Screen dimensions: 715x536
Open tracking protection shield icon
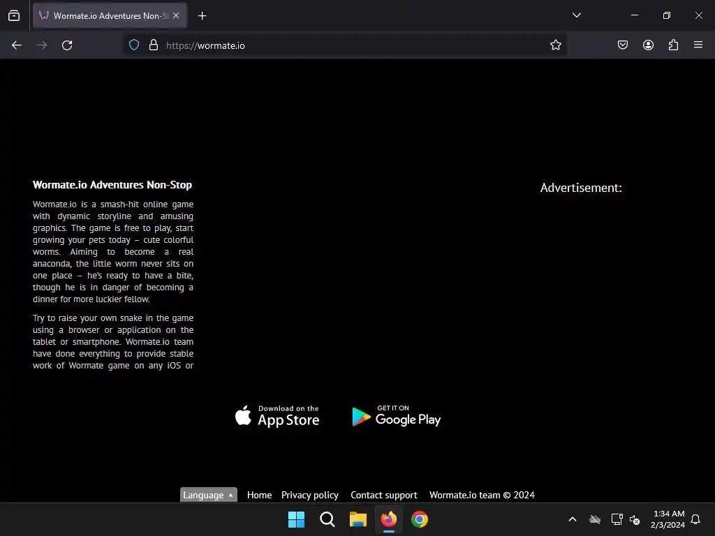click(x=134, y=45)
